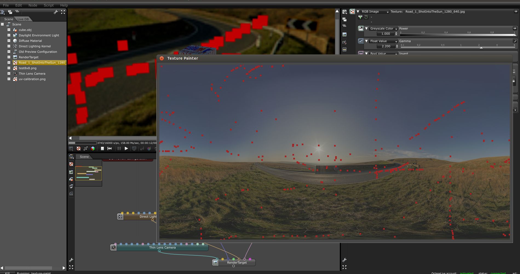Screen dimensions: 520x274
Task: Open the RGB Image node type dropdown
Action: coord(375,11)
